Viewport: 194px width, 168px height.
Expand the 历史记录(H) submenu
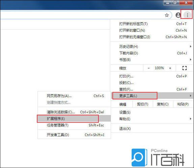pyautogui.click(x=152, y=47)
